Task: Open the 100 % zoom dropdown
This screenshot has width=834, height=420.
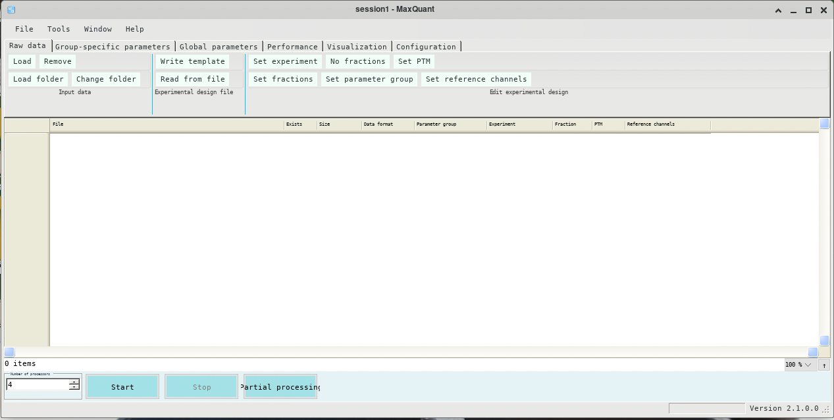Action: [800, 365]
